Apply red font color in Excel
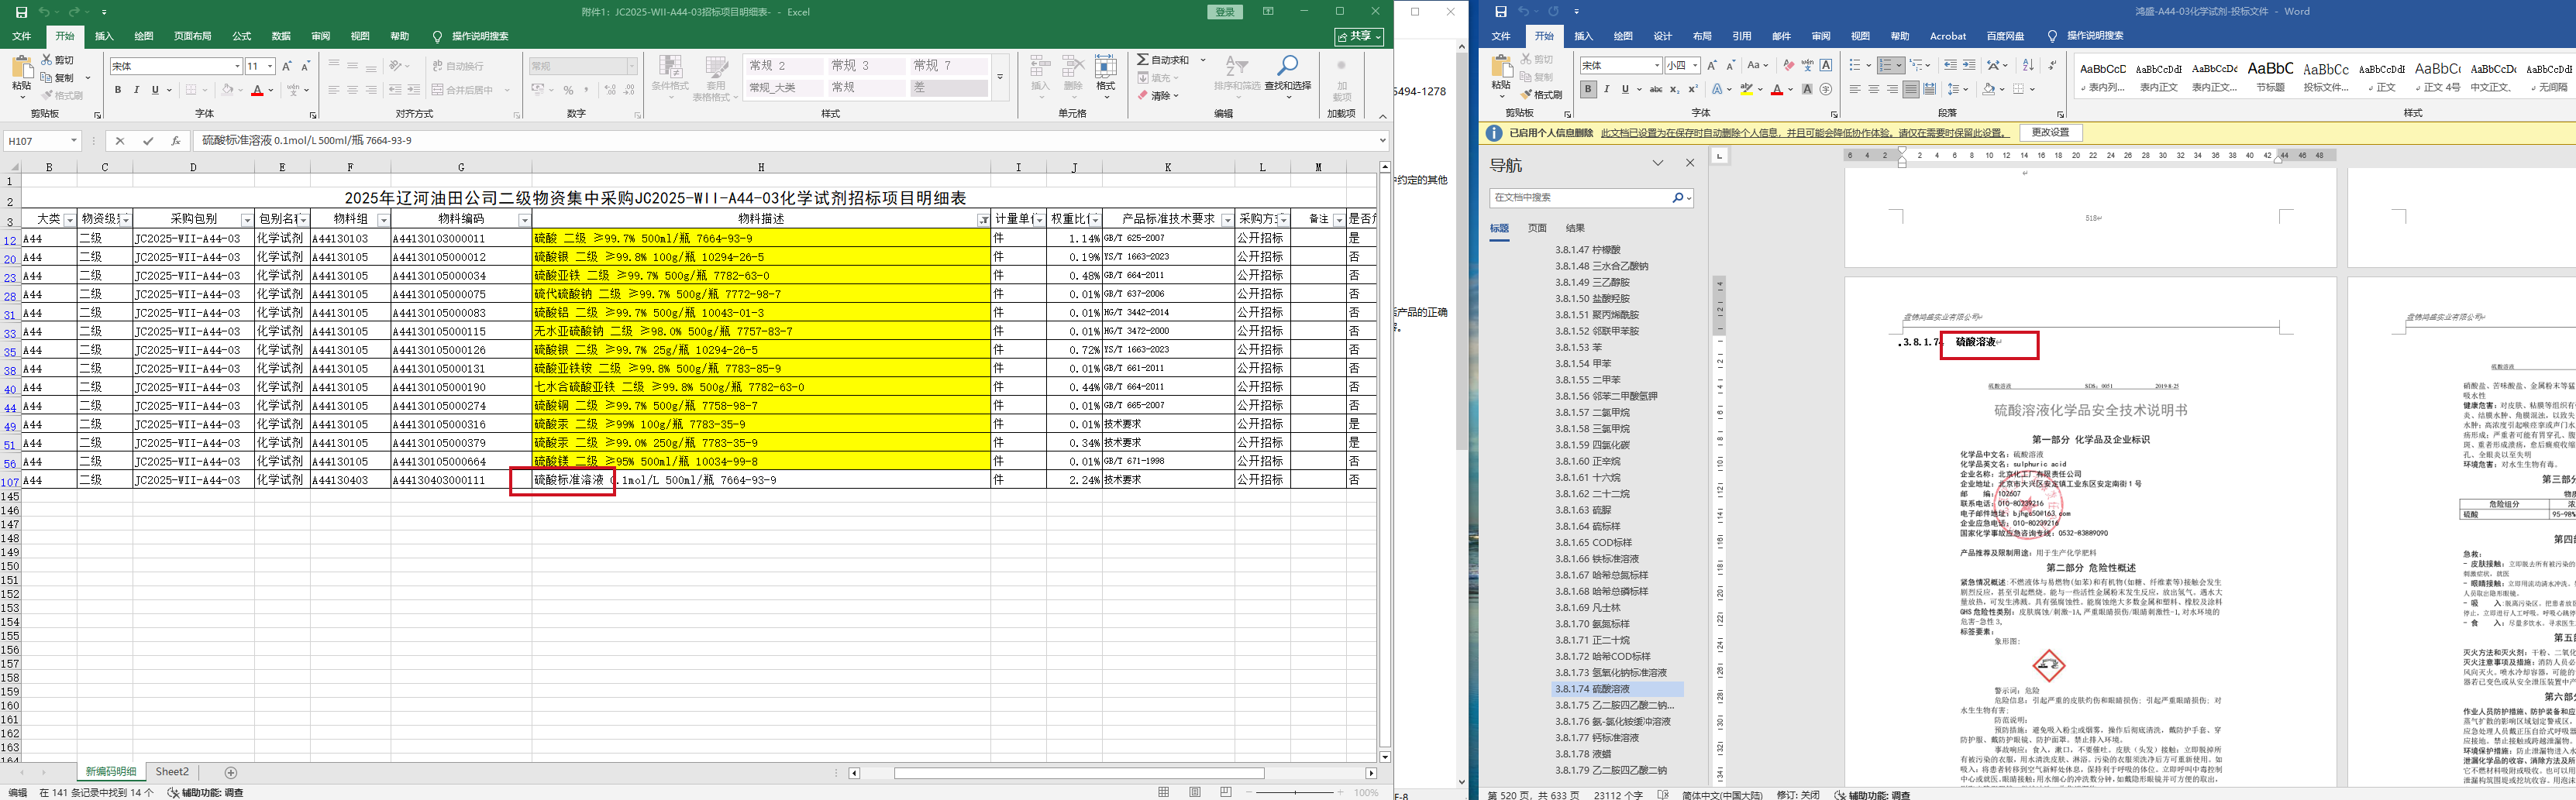This screenshot has height=800, width=2576. [257, 90]
